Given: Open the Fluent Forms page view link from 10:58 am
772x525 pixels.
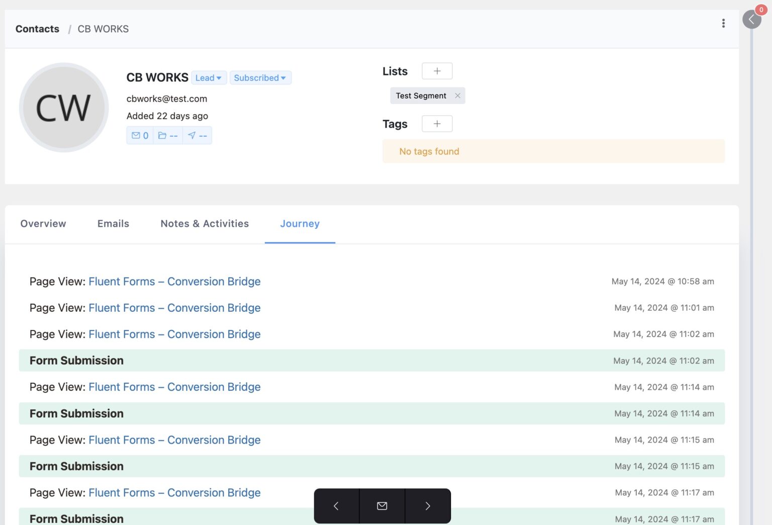Looking at the screenshot, I should (x=174, y=282).
